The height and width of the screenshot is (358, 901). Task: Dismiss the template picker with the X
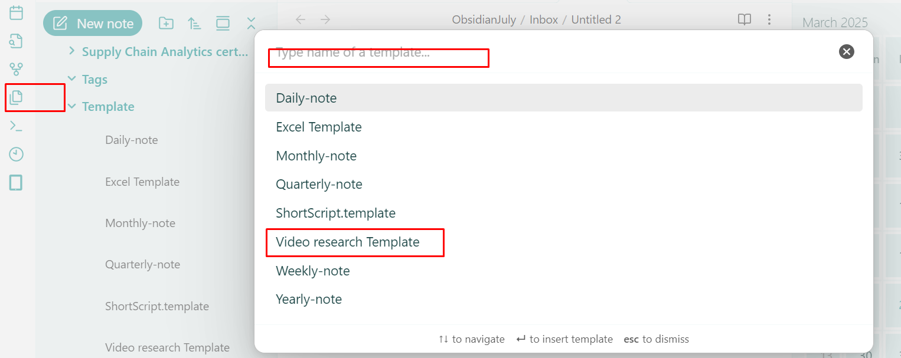coord(847,52)
